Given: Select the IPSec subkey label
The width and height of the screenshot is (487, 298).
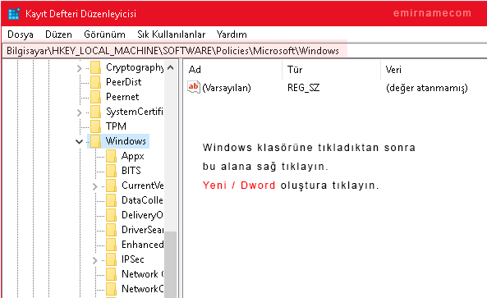Looking at the screenshot, I should point(132,259).
